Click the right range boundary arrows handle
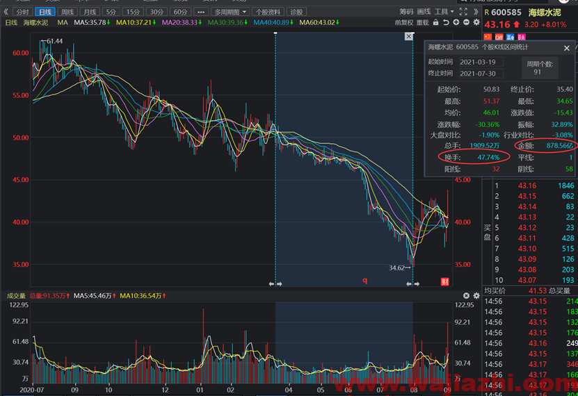The image size is (578, 396). [412, 283]
